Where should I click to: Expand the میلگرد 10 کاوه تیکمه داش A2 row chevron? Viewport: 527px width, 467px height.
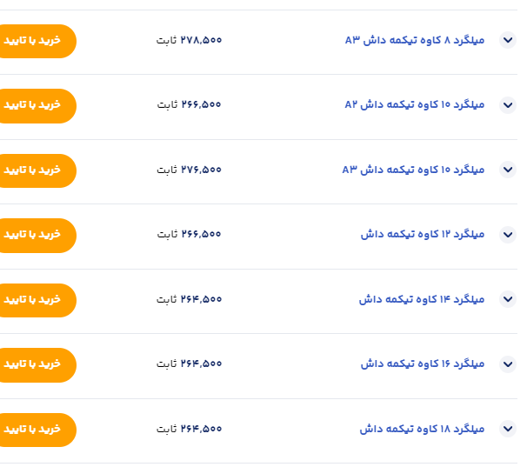tap(508, 104)
